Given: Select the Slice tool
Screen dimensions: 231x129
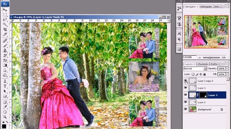Looking at the screenshot, I should 5,34.
